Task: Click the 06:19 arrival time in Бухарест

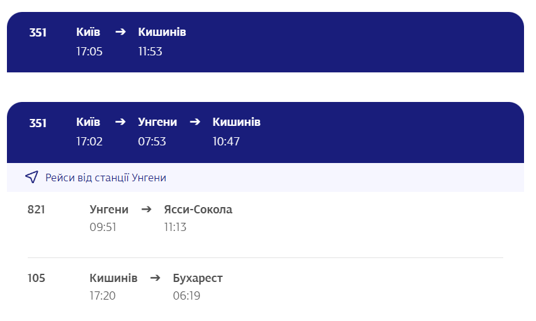Action: click(x=186, y=296)
